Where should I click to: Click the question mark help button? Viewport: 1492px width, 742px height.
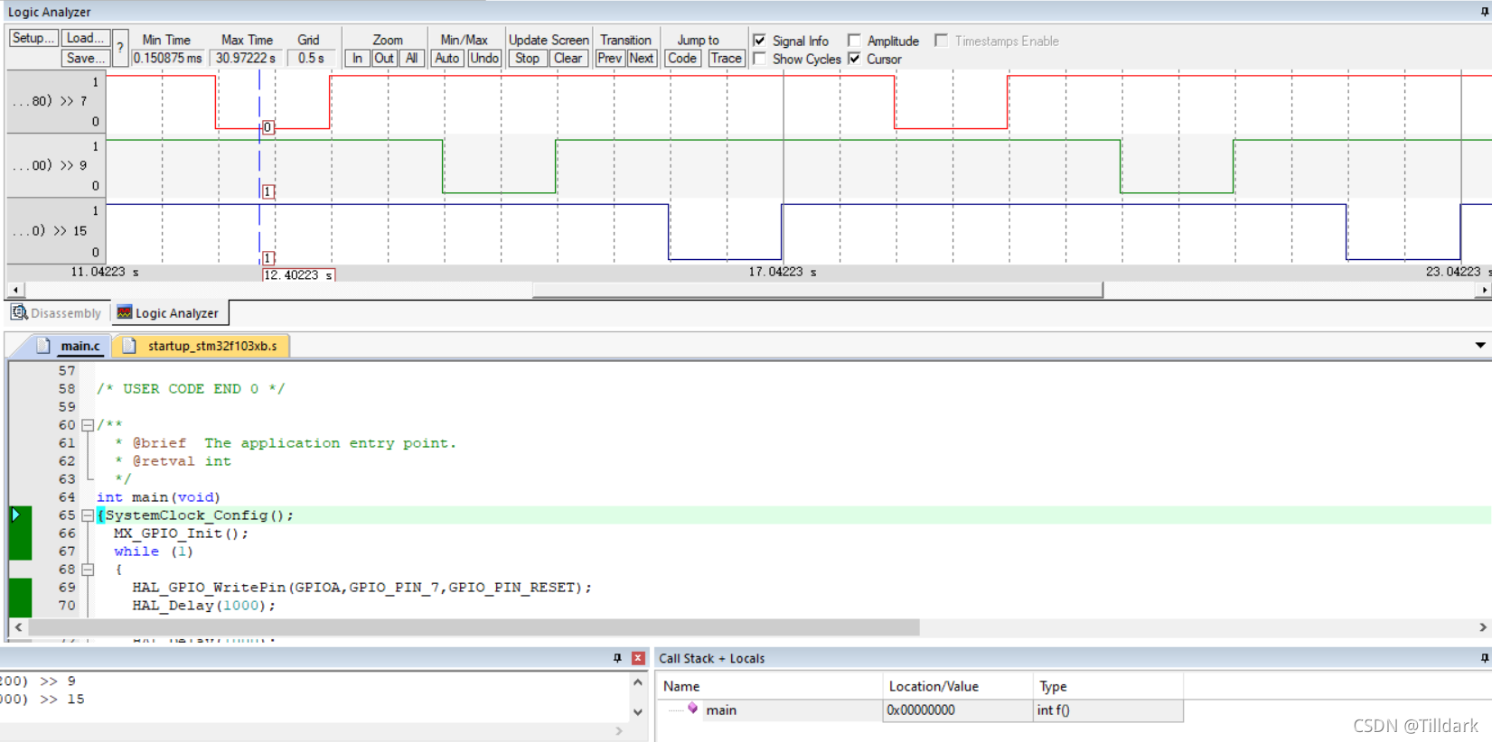120,48
